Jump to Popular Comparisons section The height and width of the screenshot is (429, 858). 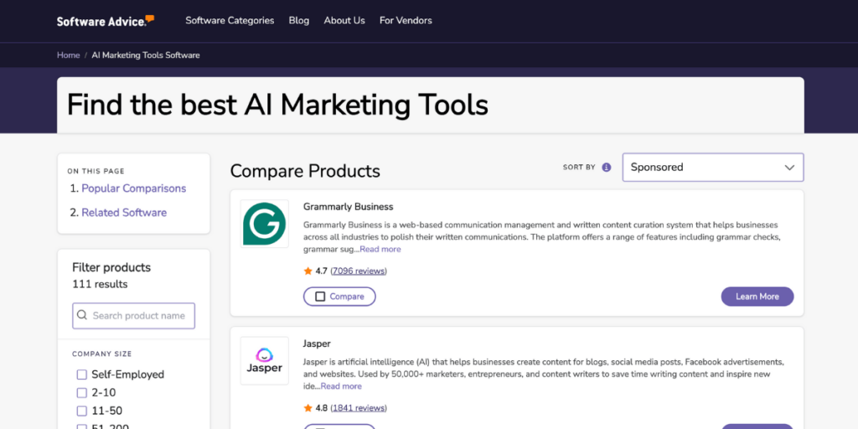[133, 189]
